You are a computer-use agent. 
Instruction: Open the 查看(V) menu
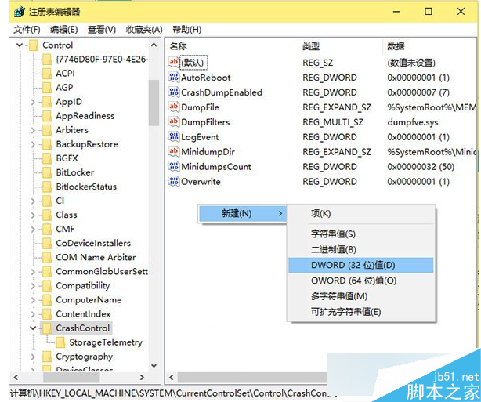point(102,30)
